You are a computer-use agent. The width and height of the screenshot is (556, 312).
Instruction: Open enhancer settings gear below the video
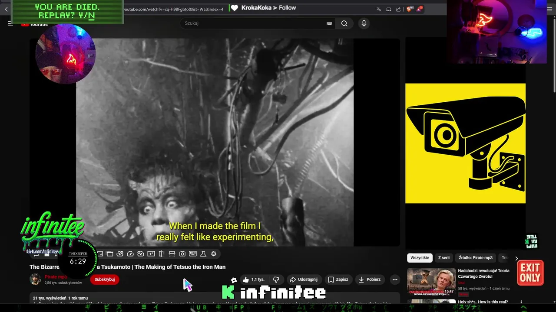click(x=214, y=254)
